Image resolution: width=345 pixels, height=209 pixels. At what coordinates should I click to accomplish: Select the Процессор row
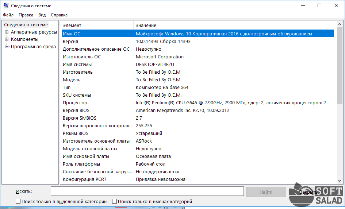tap(197, 103)
